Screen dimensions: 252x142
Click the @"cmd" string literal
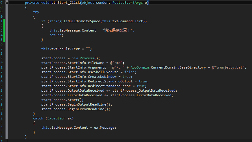pyautogui.click(x=116, y=63)
